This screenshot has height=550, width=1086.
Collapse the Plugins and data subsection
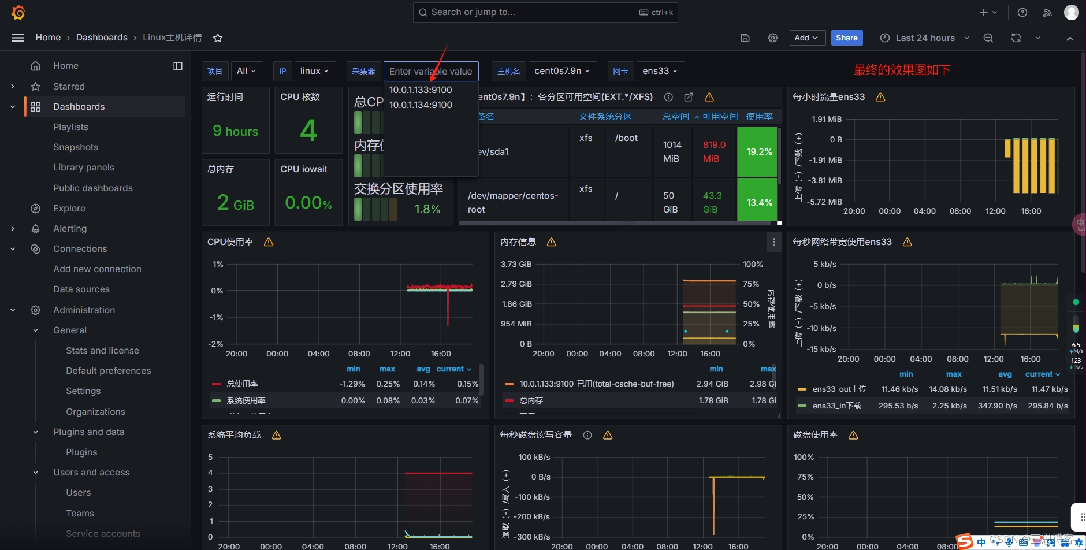pyautogui.click(x=35, y=432)
